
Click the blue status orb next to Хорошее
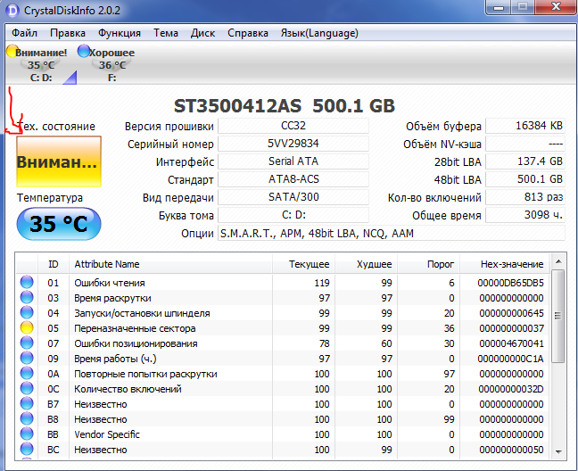[x=84, y=51]
